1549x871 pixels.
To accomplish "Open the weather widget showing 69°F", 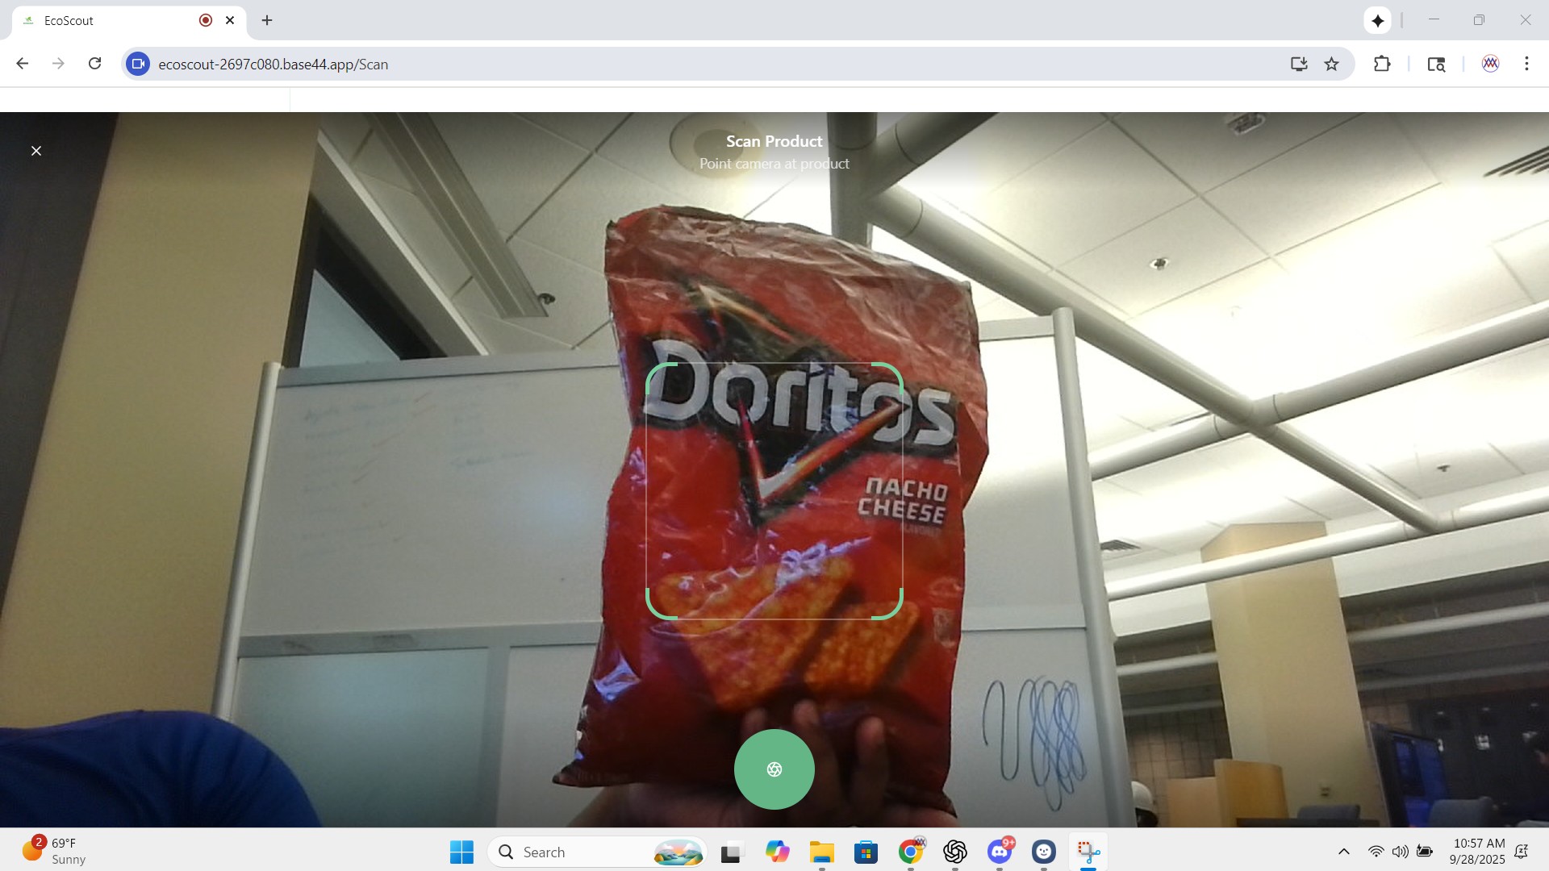I will [53, 851].
